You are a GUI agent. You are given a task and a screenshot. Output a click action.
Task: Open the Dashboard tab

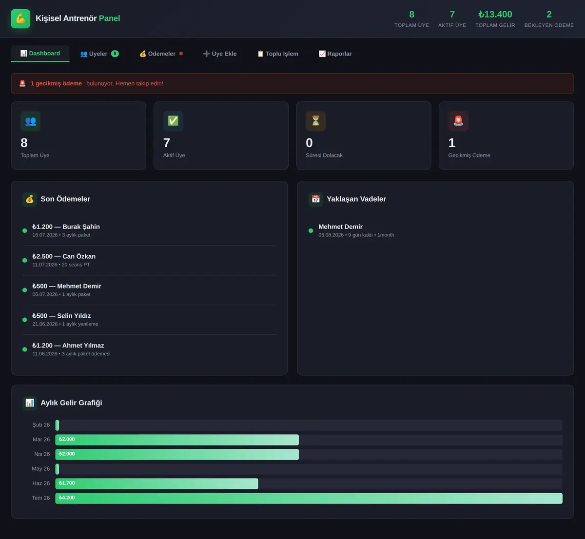coord(40,54)
